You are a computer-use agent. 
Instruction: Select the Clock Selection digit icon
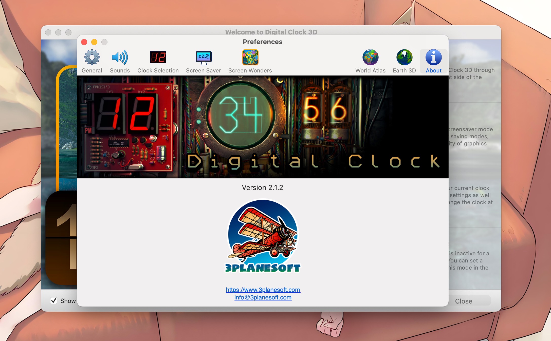coord(158,58)
